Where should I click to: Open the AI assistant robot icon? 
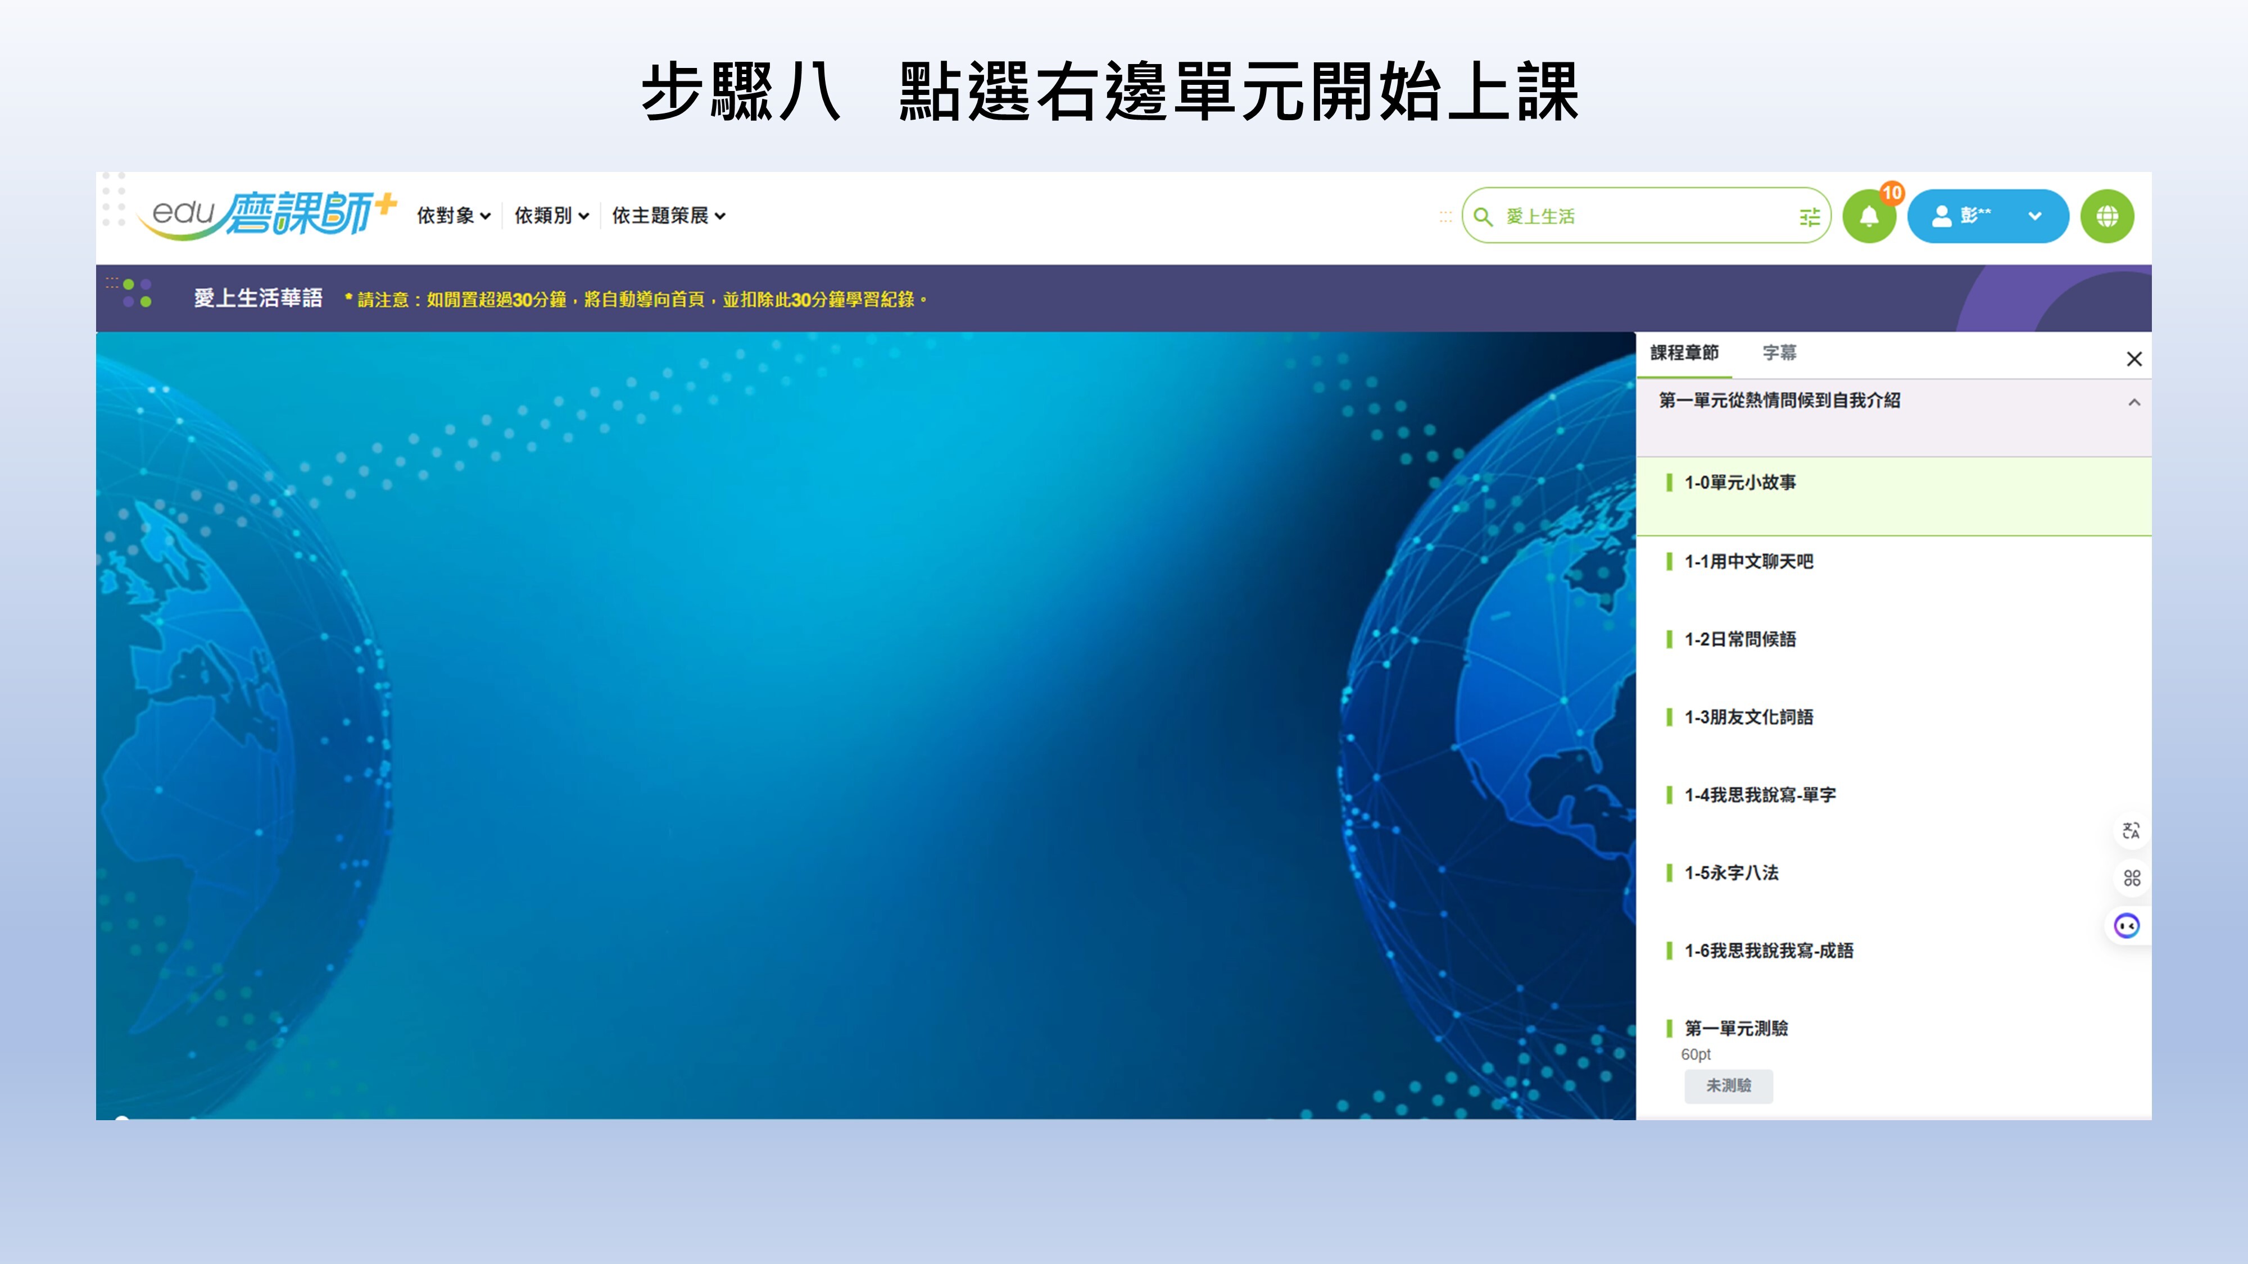(x=2127, y=926)
